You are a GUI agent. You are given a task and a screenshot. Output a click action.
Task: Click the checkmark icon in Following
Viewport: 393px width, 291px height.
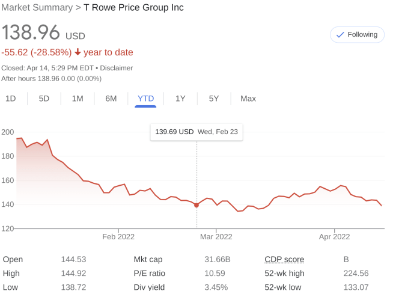[340, 35]
